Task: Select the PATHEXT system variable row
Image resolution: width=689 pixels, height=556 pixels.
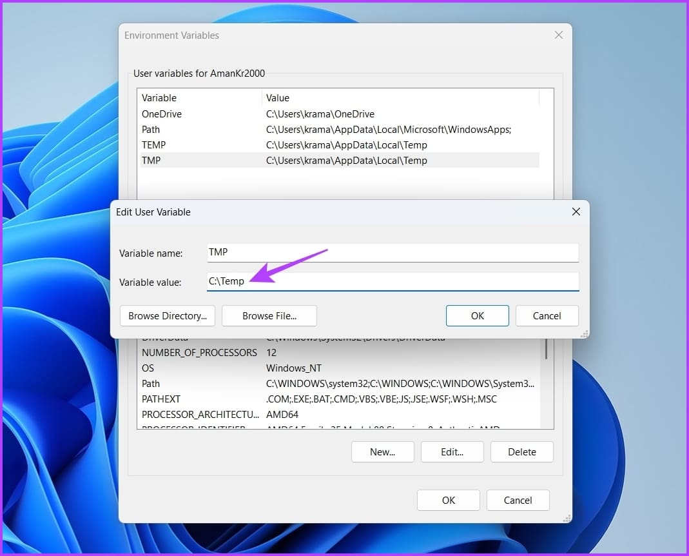Action: click(339, 399)
